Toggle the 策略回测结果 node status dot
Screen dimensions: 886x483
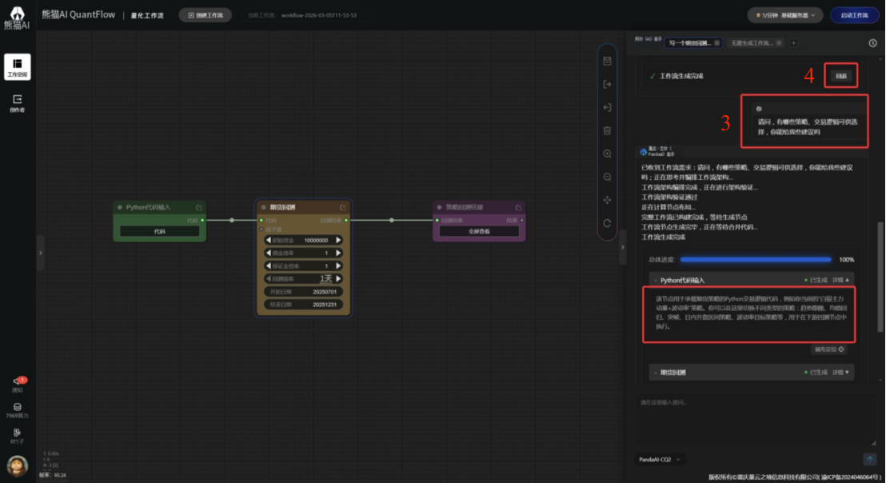click(x=439, y=207)
